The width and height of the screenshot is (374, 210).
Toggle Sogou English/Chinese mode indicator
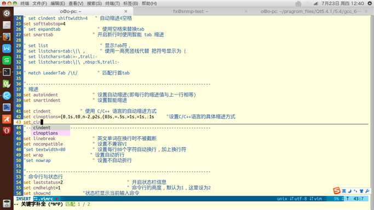(344, 191)
